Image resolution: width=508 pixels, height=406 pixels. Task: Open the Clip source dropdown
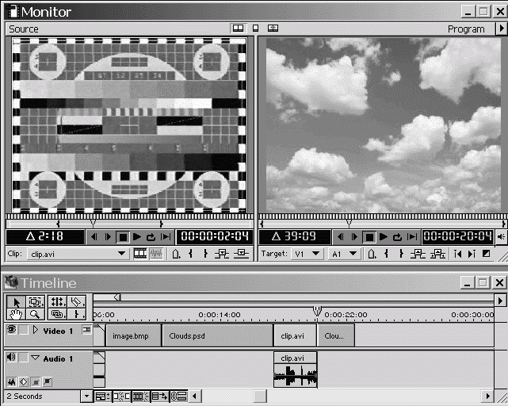(121, 254)
